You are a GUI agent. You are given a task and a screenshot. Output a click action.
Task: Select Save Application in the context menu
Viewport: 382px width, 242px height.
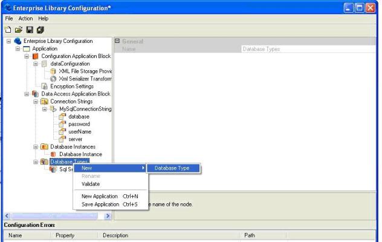tap(111, 204)
